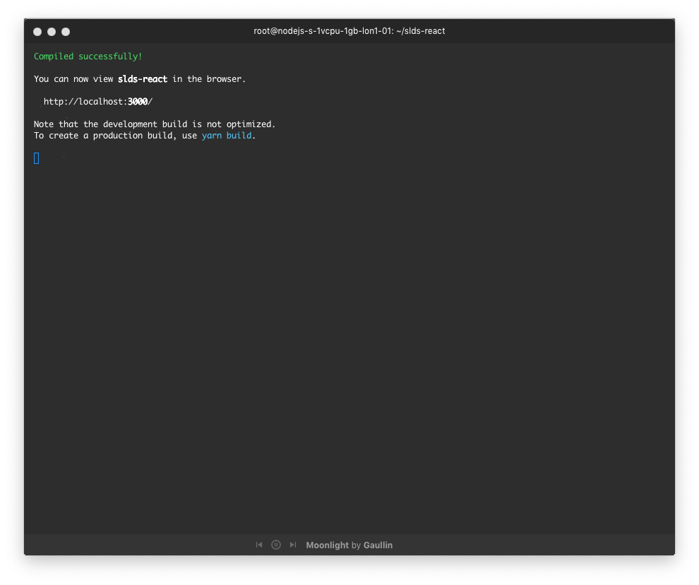Open the http://localhost:3000/ URL
This screenshot has width=699, height=585.
[x=97, y=102]
